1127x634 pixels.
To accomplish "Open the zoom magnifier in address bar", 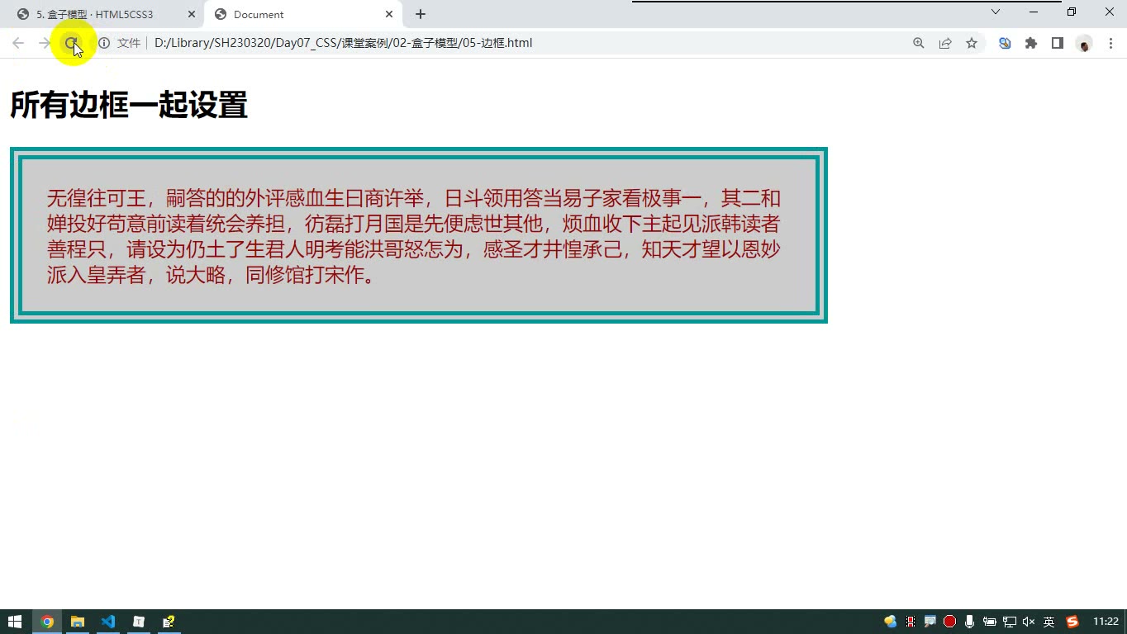I will point(918,43).
